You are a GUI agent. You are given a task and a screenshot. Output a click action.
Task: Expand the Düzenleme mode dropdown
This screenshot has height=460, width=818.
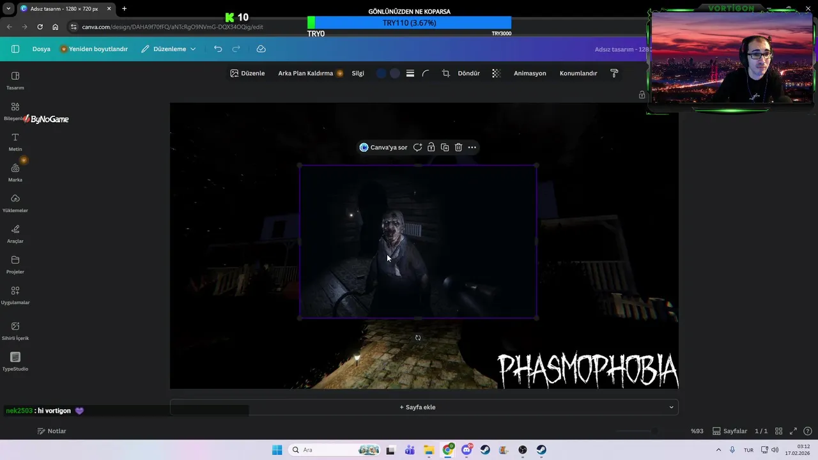pos(169,49)
